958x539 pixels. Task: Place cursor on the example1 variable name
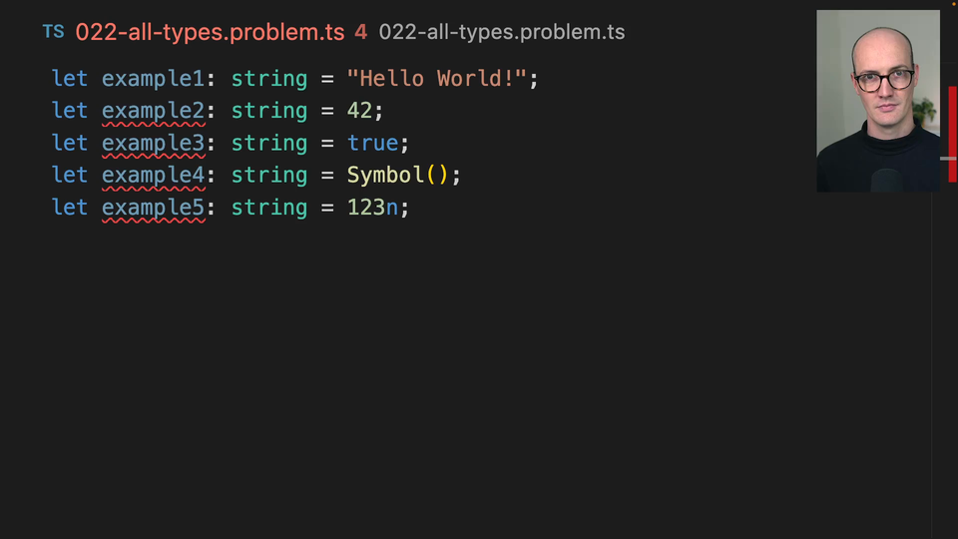154,79
